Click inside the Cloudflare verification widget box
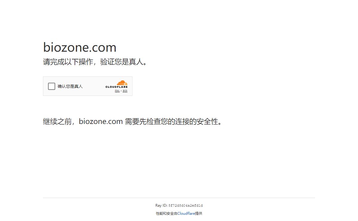The width and height of the screenshot is (358, 221). (x=88, y=86)
